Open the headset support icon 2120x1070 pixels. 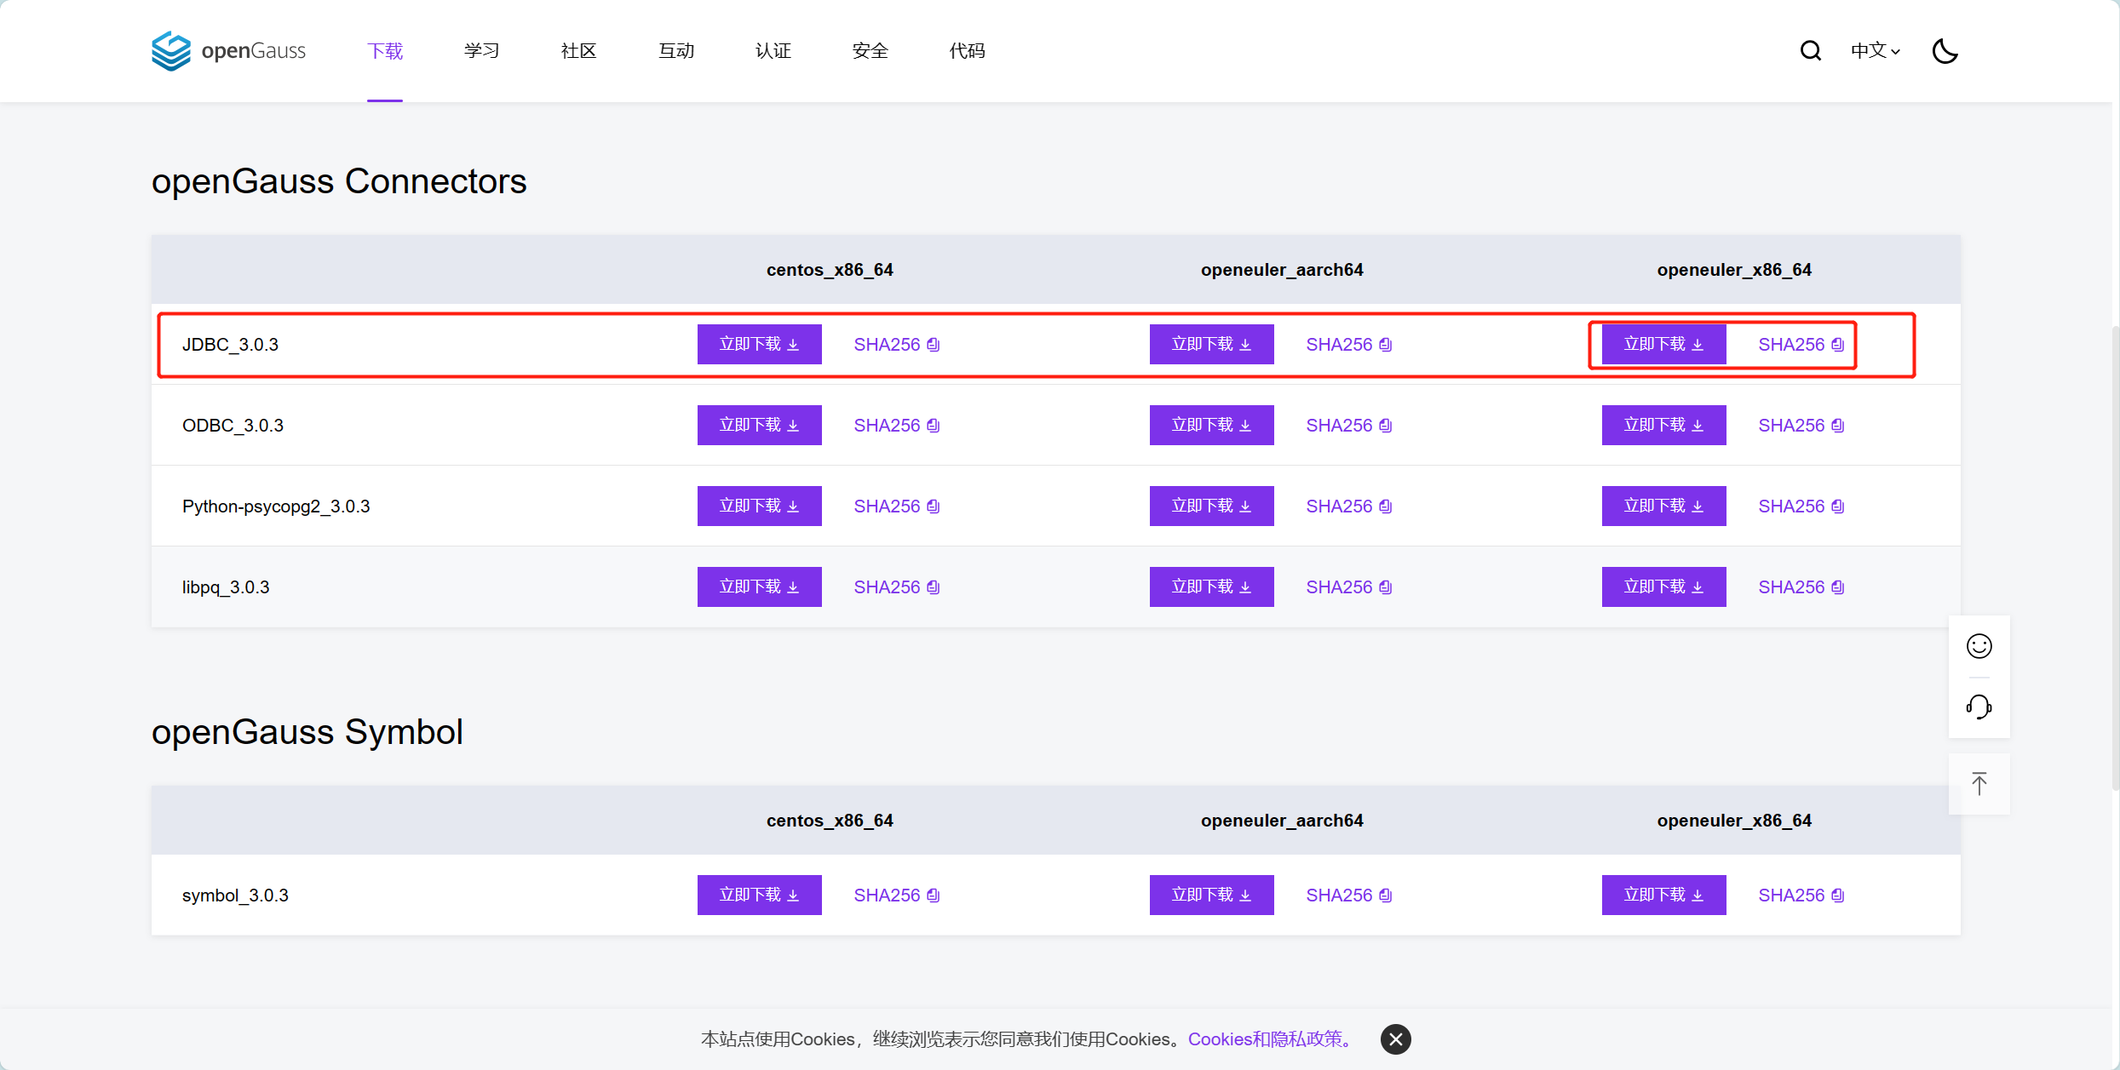(1979, 707)
